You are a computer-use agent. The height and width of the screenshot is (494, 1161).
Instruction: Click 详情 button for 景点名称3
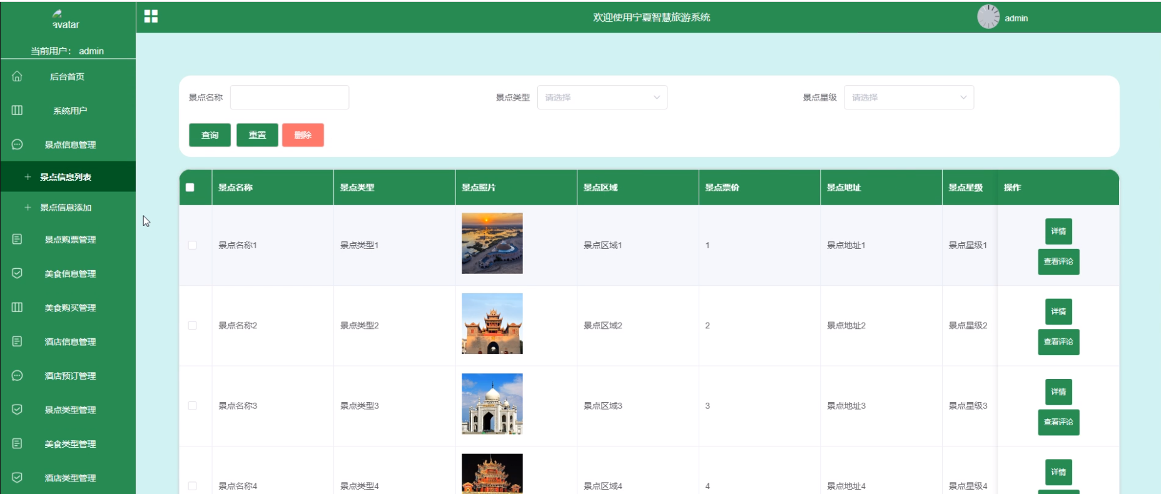[1058, 392]
